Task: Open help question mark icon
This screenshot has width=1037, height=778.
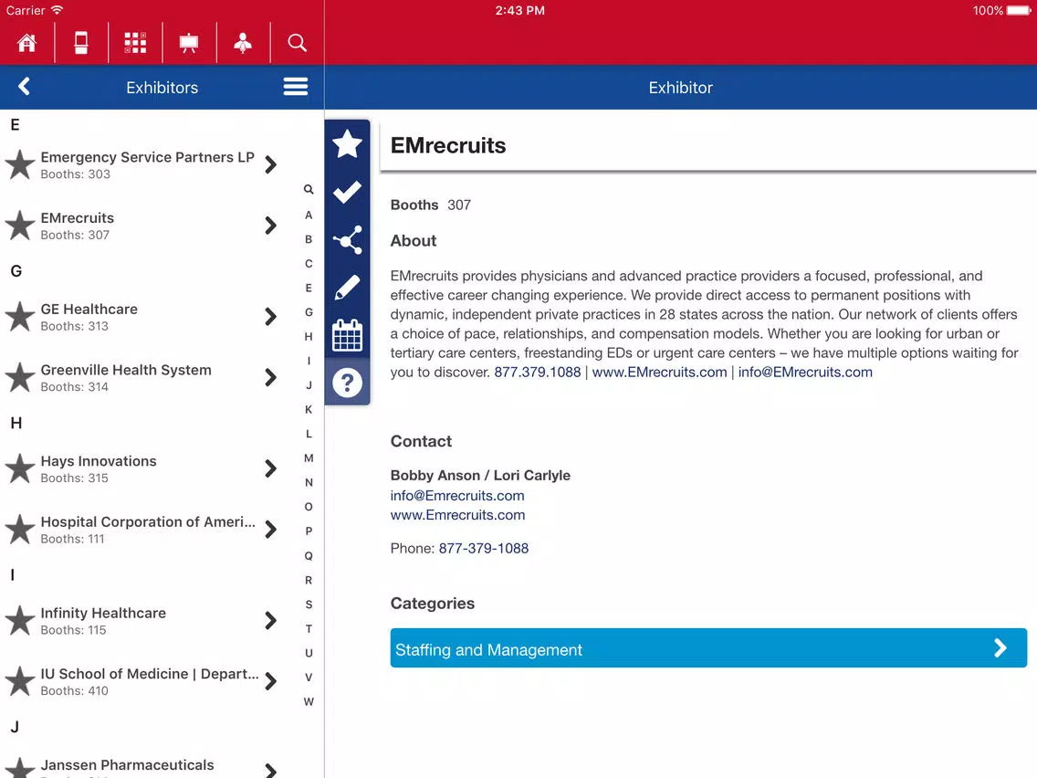Action: [347, 383]
